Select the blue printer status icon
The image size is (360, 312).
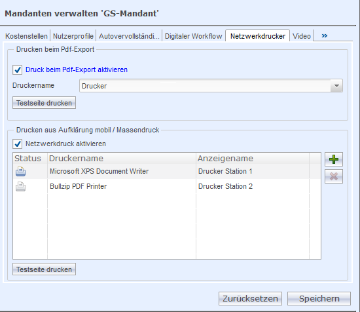pos(21,172)
